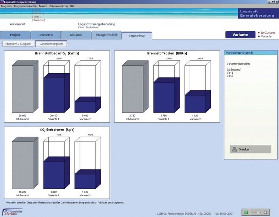Go to the Gebäude tab
279x217 pixels.
coord(76,35)
